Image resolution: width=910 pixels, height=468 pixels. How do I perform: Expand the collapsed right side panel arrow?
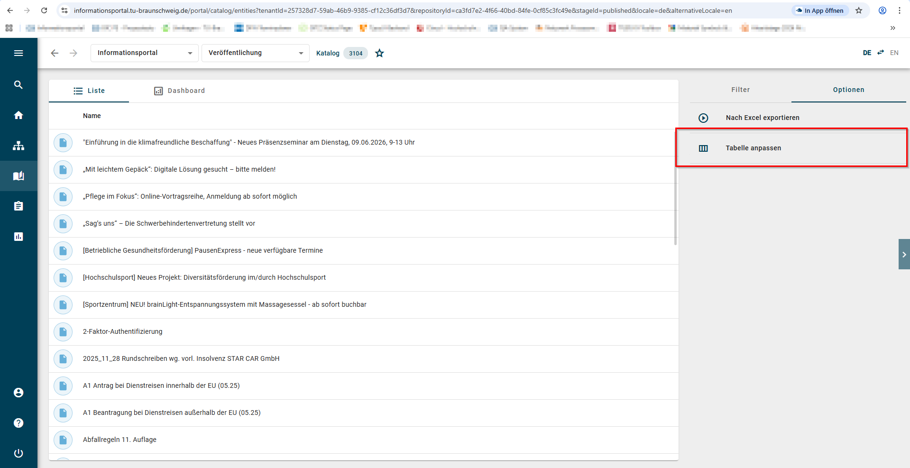[904, 255]
